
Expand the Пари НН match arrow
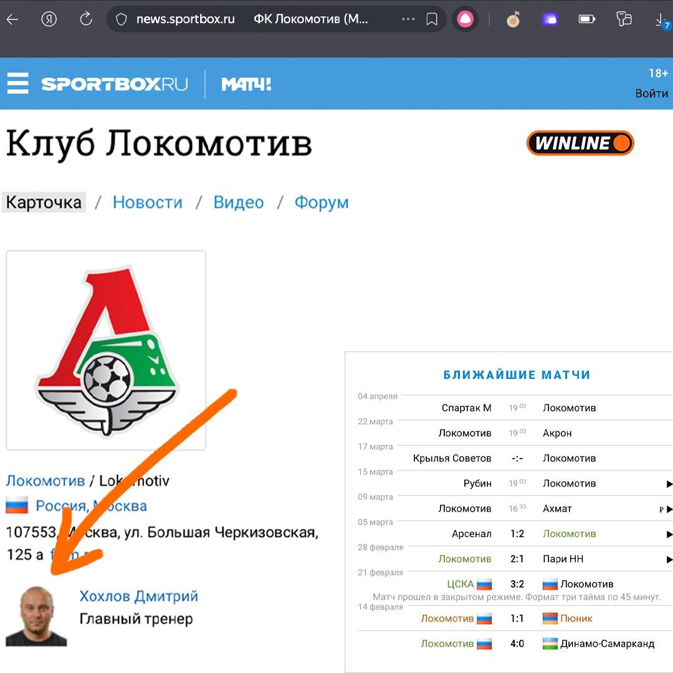click(x=669, y=559)
